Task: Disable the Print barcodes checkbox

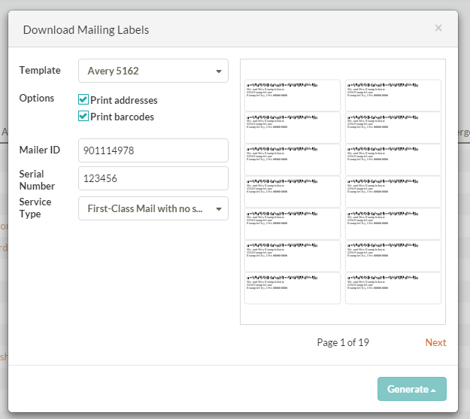Action: pos(83,117)
